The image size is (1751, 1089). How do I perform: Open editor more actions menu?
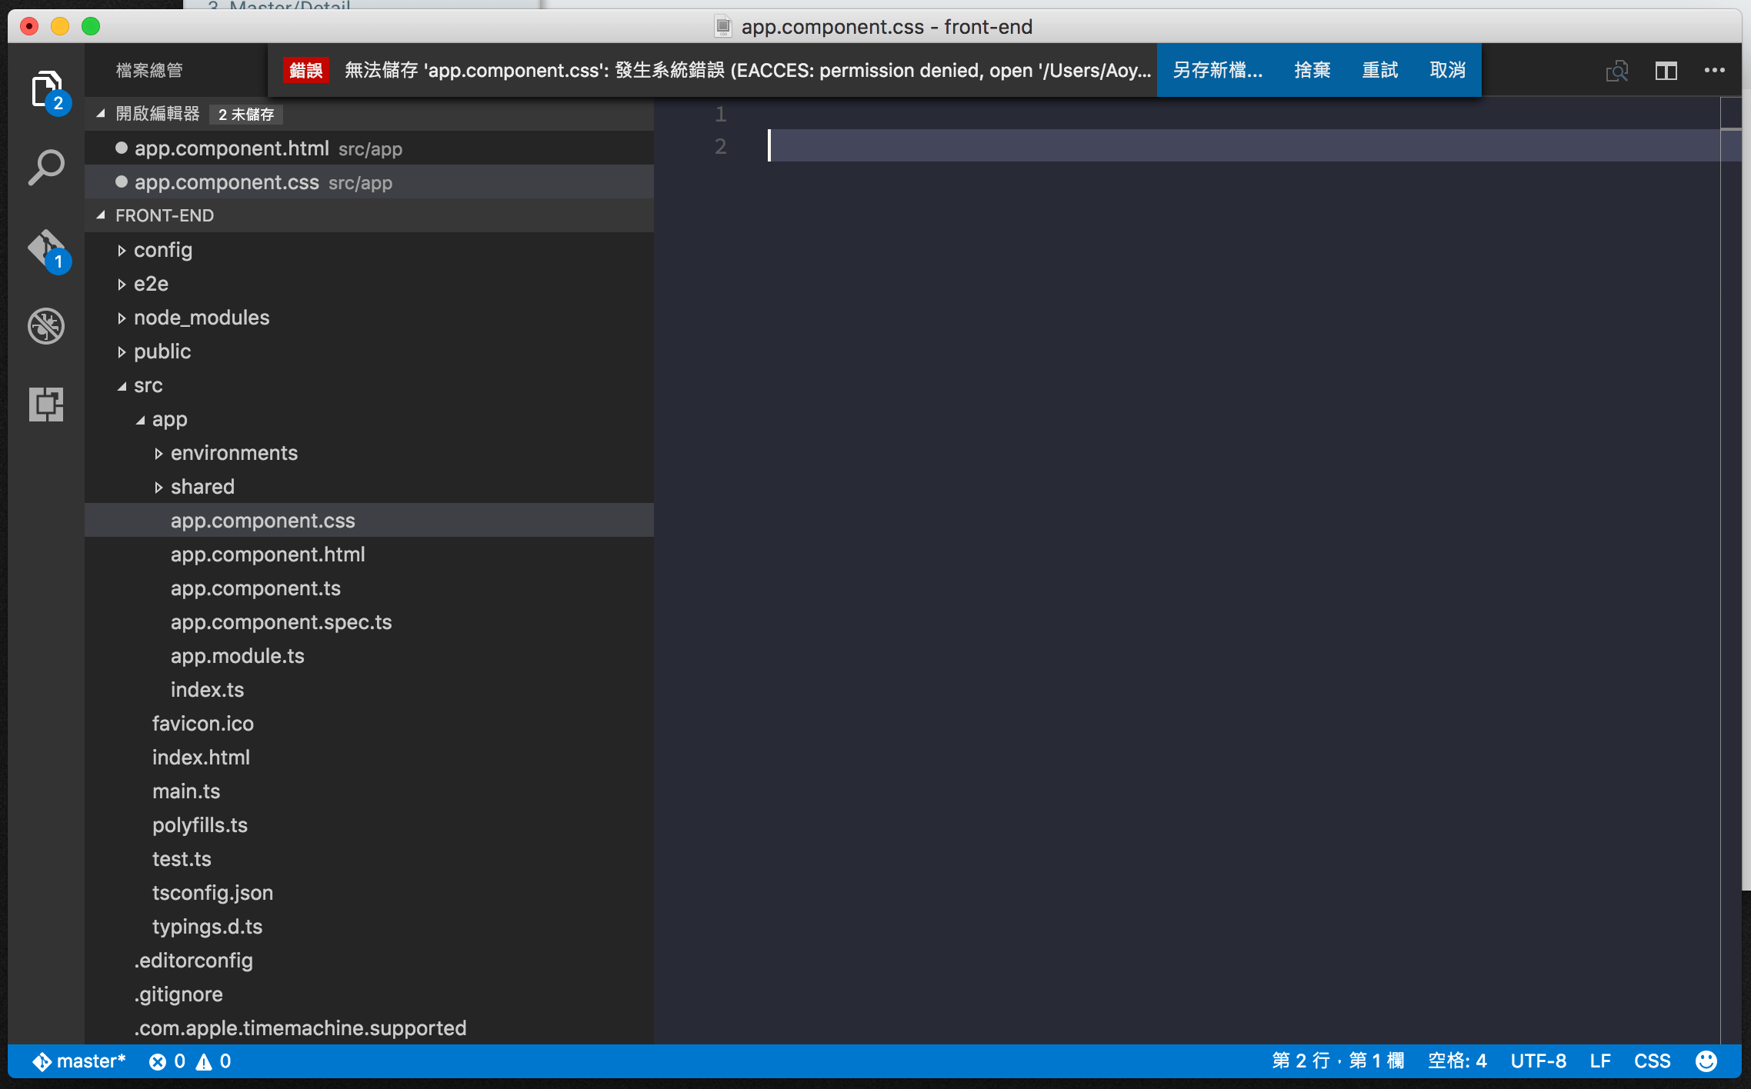(1714, 70)
